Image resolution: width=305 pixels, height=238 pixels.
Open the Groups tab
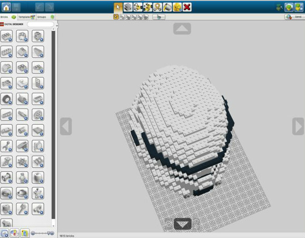(x=46, y=17)
